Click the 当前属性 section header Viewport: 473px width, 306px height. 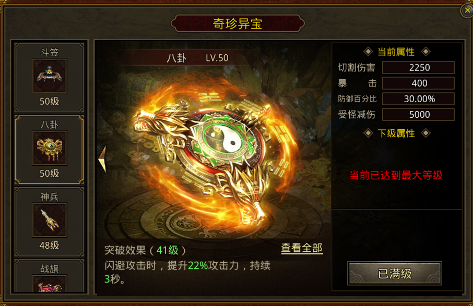pyautogui.click(x=396, y=52)
